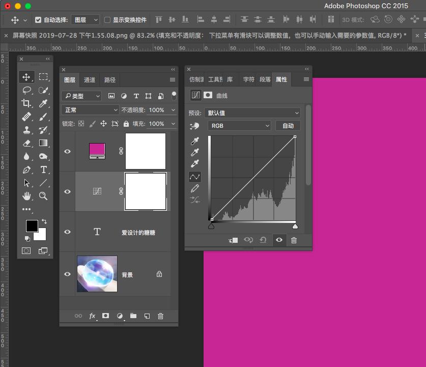Select the Hand tool
The width and height of the screenshot is (426, 367).
[x=26, y=196]
